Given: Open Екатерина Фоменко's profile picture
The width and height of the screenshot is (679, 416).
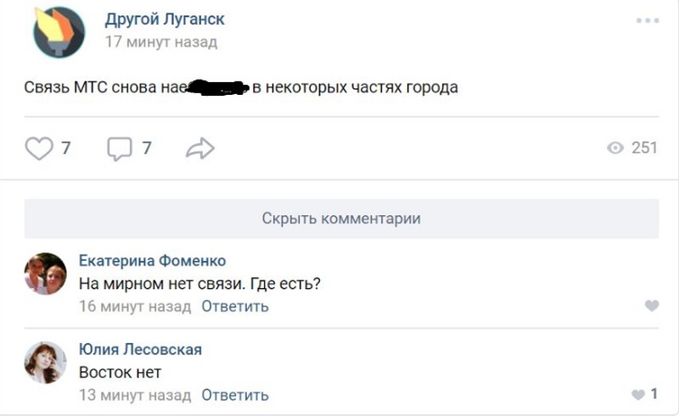Looking at the screenshot, I should tap(45, 275).
